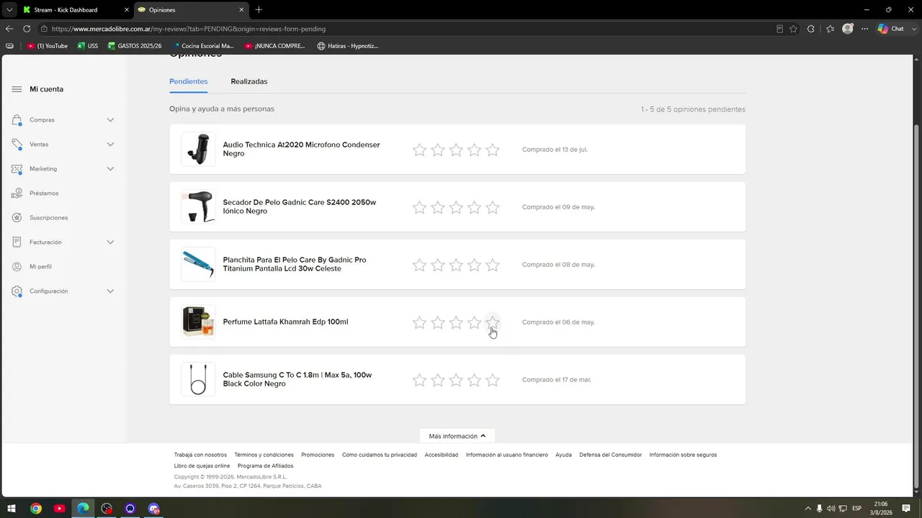Give Audio Technica microphone one star
This screenshot has height=518, width=922.
[x=419, y=150]
